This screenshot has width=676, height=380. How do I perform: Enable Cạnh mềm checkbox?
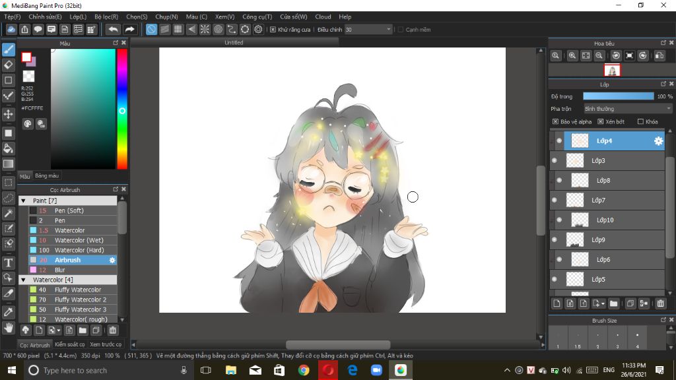401,30
